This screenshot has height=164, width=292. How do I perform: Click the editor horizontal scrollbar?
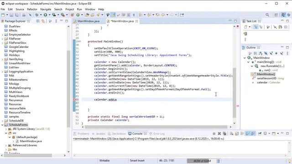[156, 127]
